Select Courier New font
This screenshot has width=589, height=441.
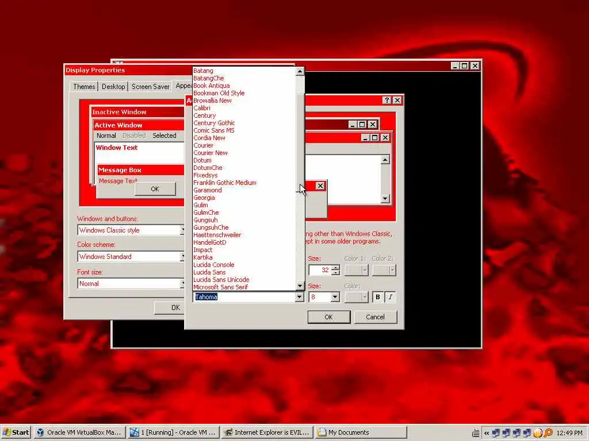pyautogui.click(x=211, y=153)
